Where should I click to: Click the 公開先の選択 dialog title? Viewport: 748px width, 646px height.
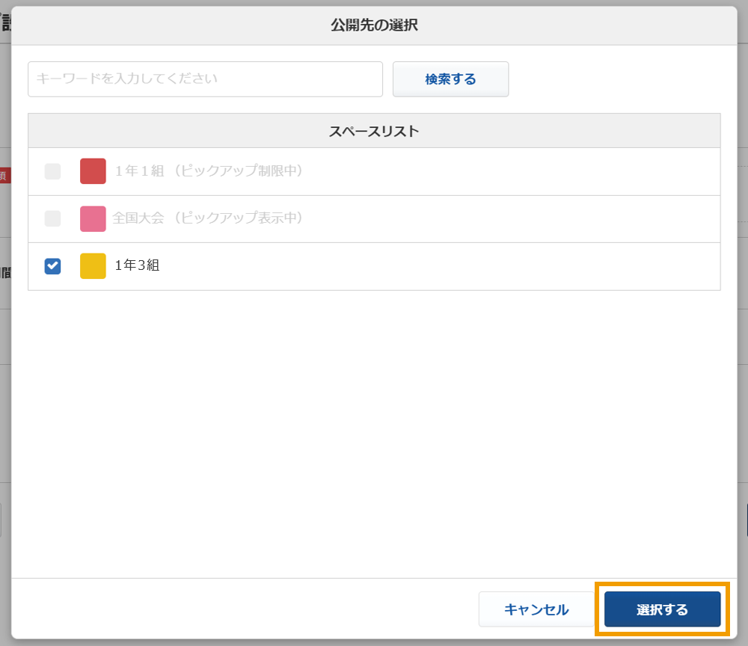374,25
